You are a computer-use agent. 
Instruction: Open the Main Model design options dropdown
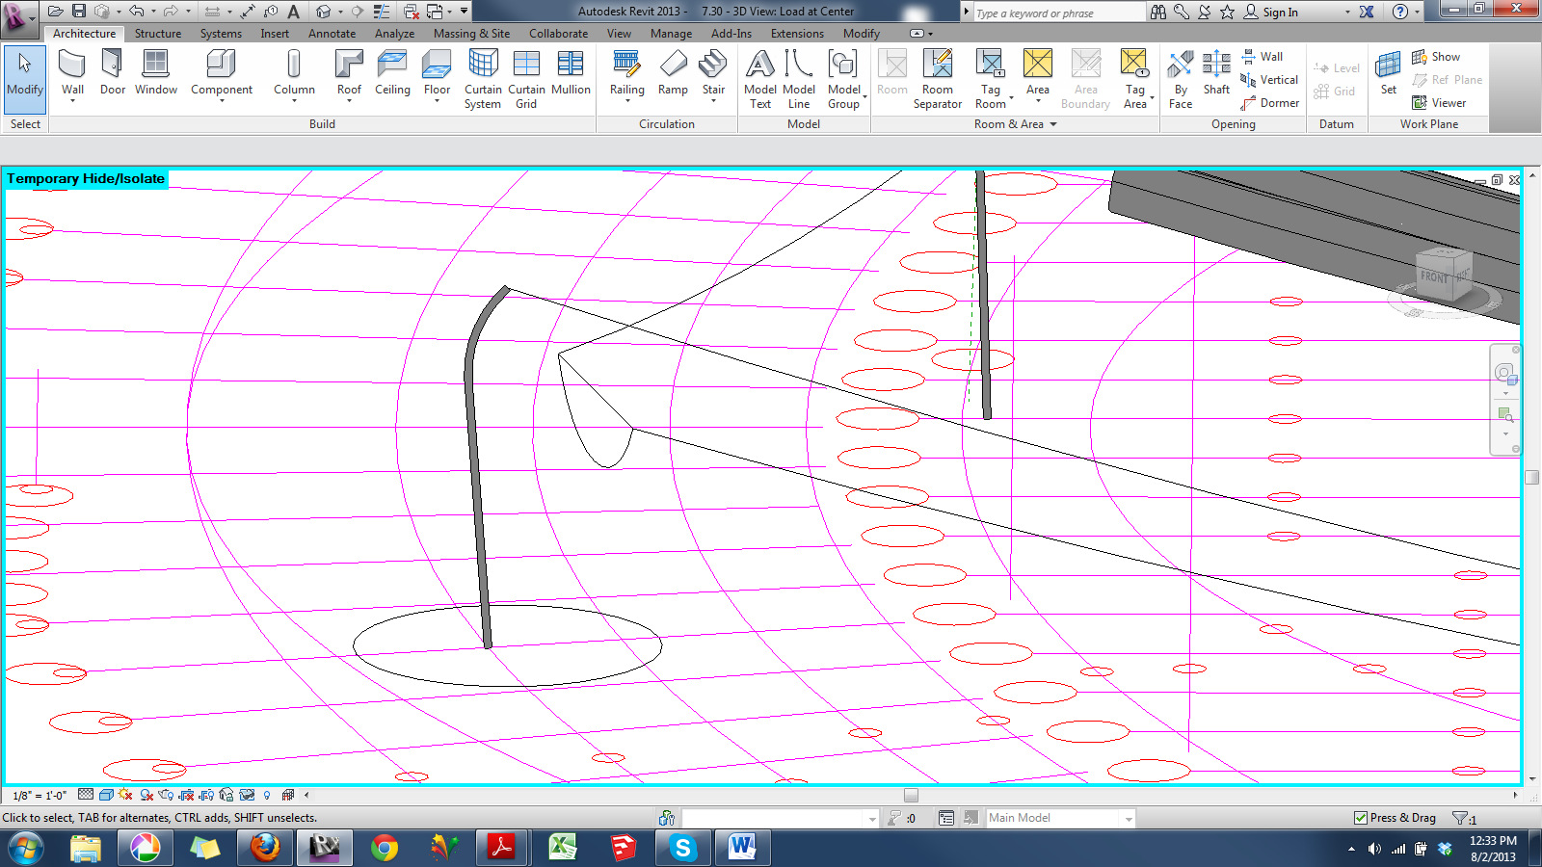click(x=1128, y=818)
